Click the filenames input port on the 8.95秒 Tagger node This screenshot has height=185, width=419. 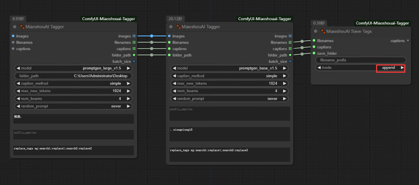(x=13, y=42)
